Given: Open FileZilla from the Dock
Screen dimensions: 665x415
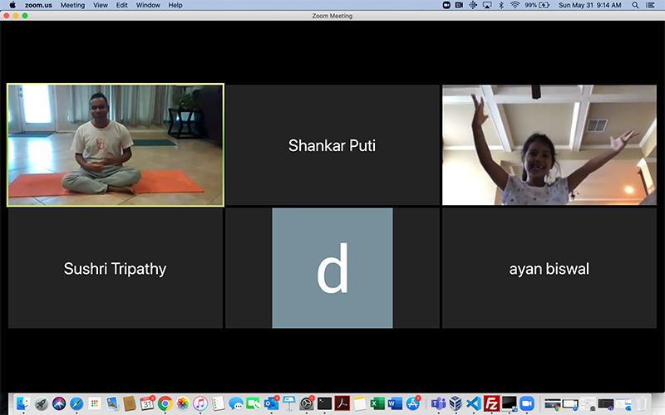Looking at the screenshot, I should coord(491,403).
